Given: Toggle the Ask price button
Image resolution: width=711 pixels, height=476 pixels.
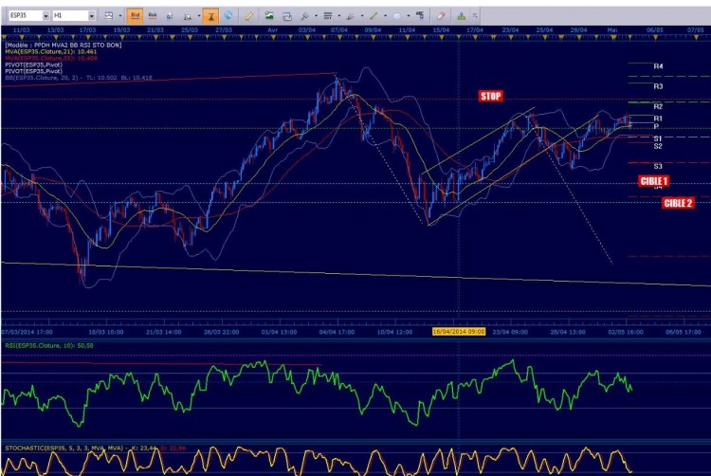Looking at the screenshot, I should 153,16.
